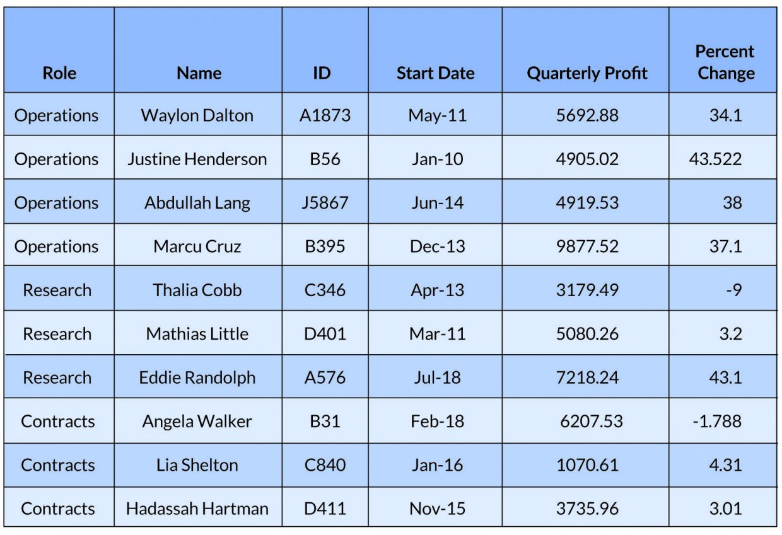Select the Angela Walker cell
Image resolution: width=782 pixels, height=535 pixels.
198,420
